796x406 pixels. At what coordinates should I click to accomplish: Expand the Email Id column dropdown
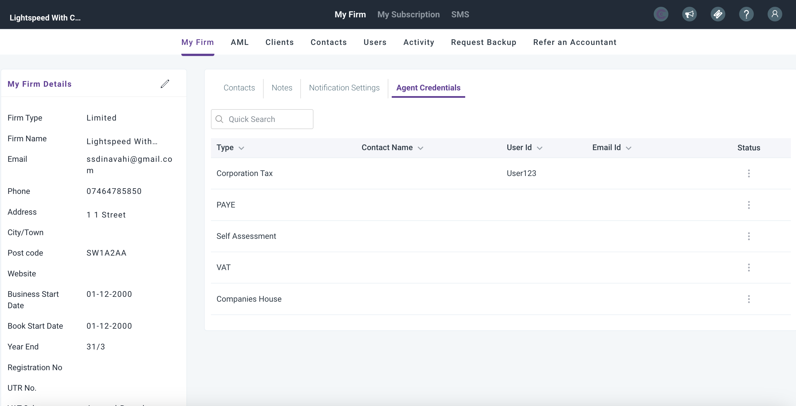point(629,148)
